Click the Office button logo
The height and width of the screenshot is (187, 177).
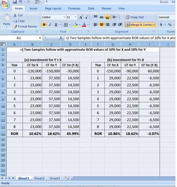point(5,4)
